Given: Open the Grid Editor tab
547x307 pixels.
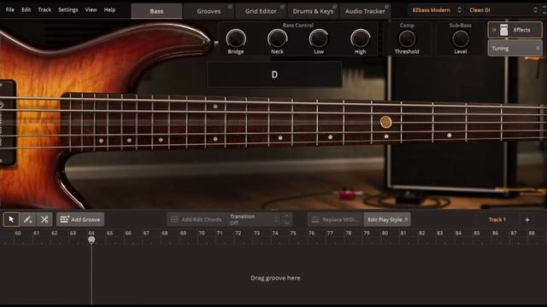Looking at the screenshot, I should 261,11.
